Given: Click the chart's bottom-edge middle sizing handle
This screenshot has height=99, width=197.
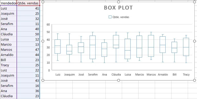Looking at the screenshot, I should click(x=118, y=80).
